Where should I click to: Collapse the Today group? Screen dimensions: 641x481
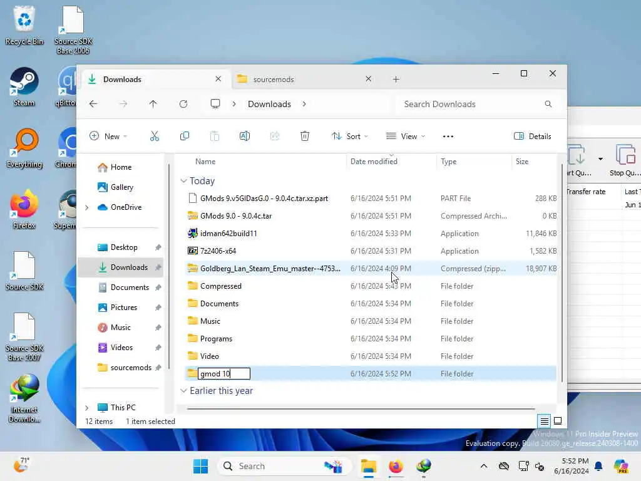point(183,181)
